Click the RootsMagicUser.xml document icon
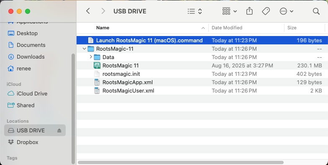 pyautogui.click(x=97, y=90)
